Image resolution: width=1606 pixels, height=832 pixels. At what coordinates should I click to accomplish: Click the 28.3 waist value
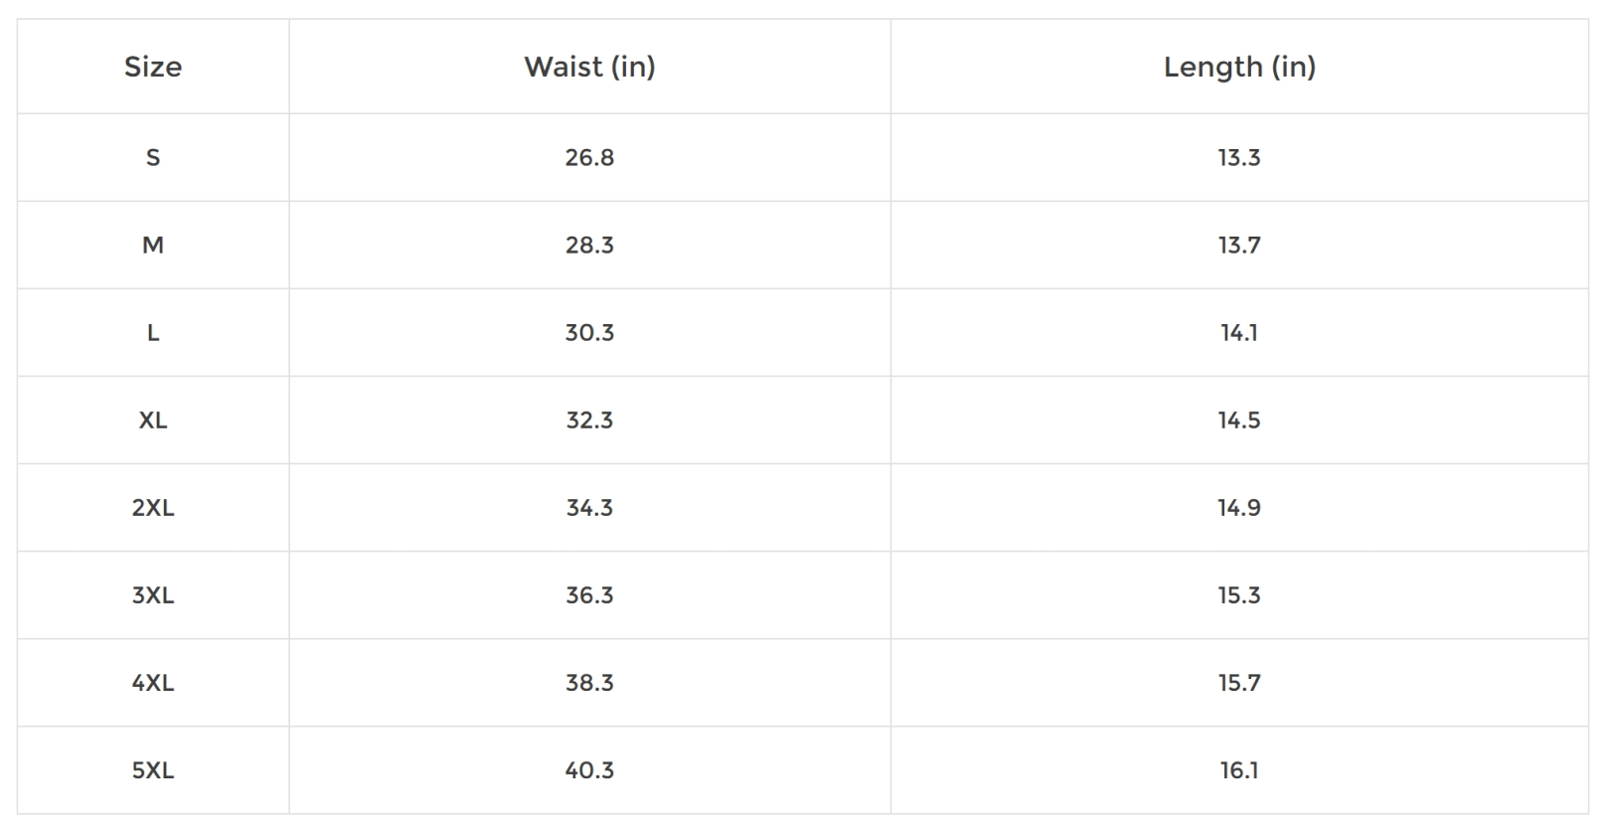click(589, 245)
